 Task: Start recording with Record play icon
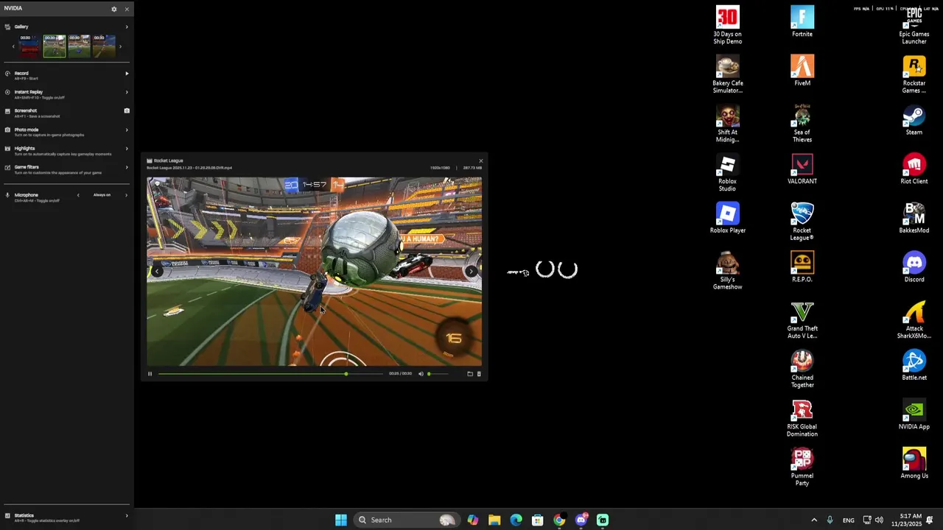pos(127,74)
